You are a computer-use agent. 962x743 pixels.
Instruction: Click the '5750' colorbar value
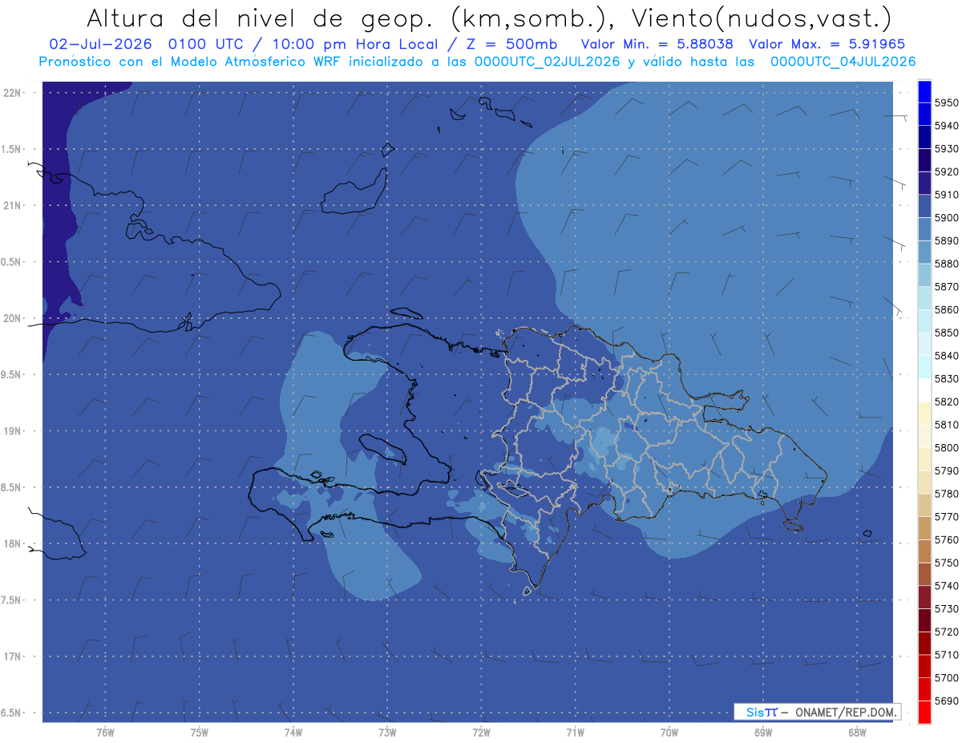coord(947,563)
